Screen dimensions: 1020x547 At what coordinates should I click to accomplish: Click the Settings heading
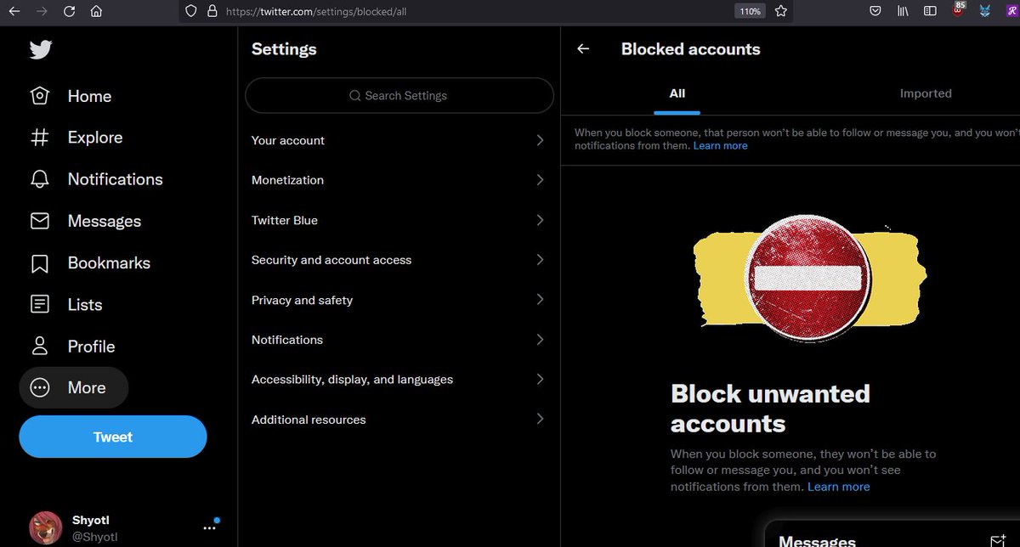(x=284, y=49)
